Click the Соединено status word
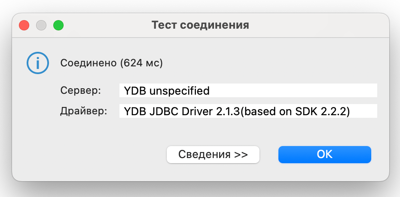 coord(88,63)
